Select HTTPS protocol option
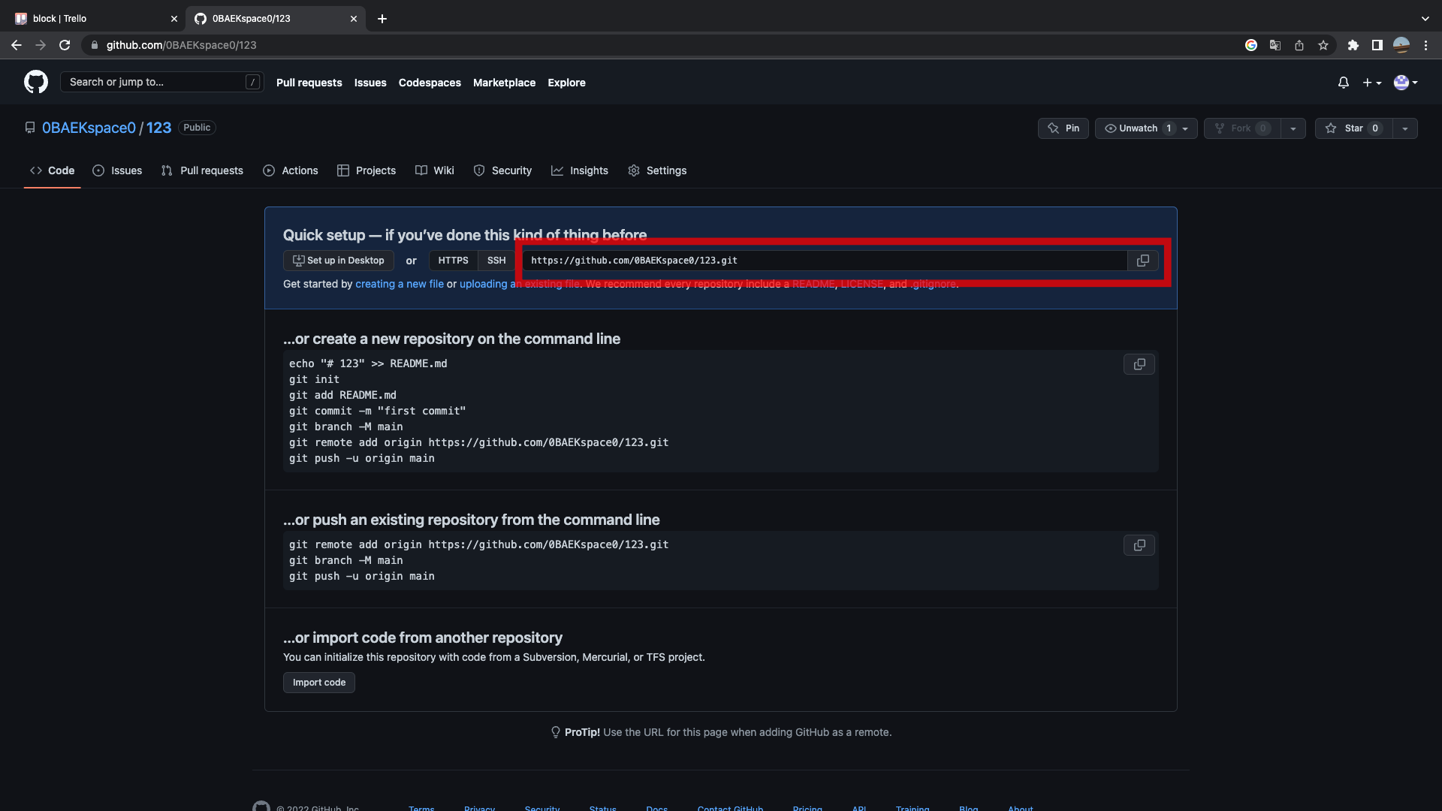The image size is (1442, 811). [453, 261]
